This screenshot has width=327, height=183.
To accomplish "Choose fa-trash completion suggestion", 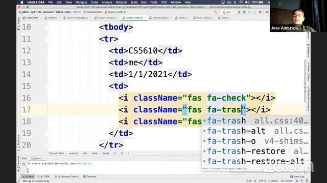I will coord(255,121).
